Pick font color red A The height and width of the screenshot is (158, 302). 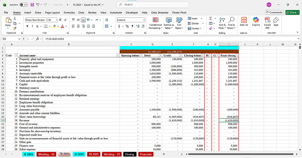point(63,26)
